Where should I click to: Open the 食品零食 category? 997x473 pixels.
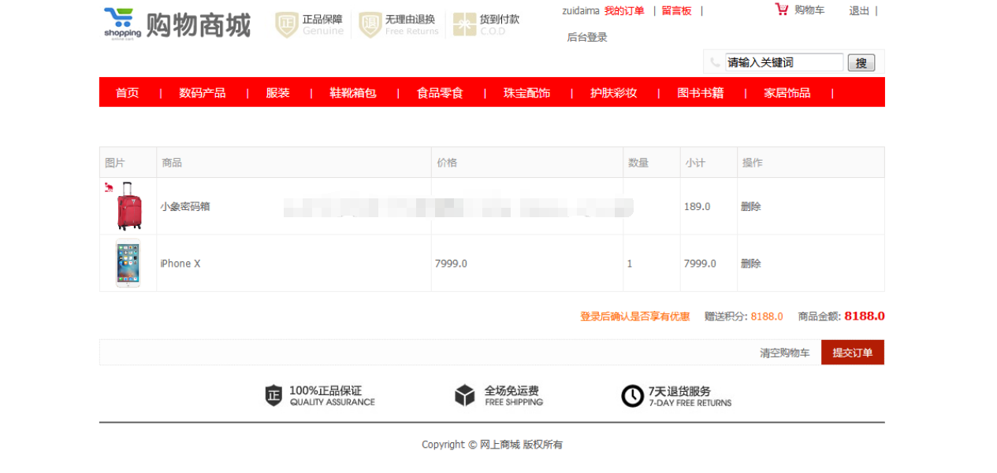point(440,93)
